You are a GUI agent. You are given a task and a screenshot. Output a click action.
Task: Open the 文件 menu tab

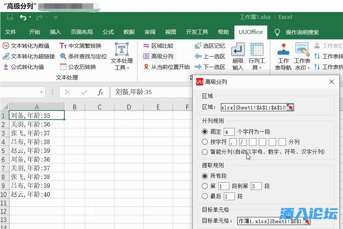pos(11,32)
